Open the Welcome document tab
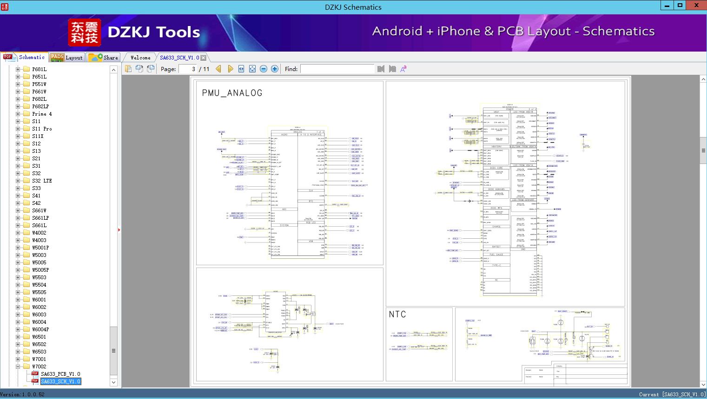 point(140,58)
